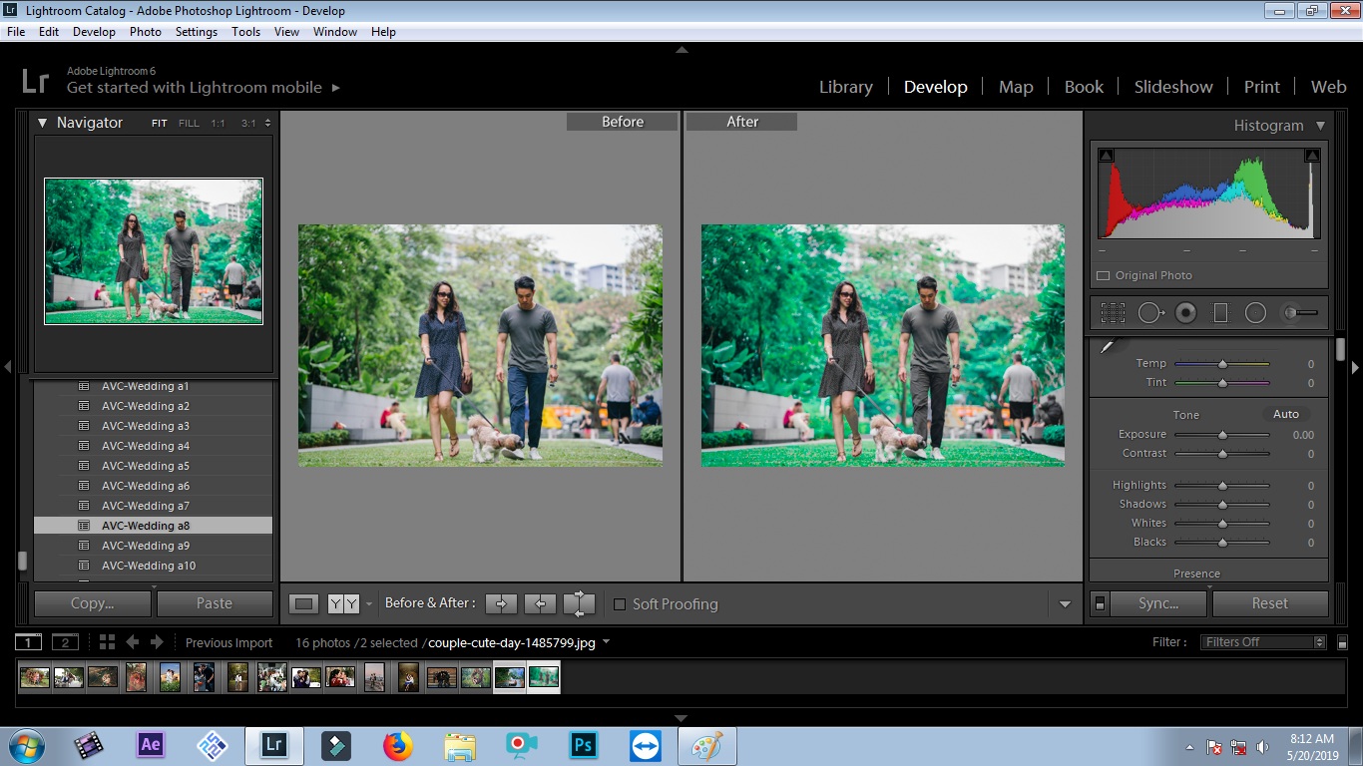The image size is (1363, 766).
Task: Copy Before settings to After
Action: click(x=501, y=603)
